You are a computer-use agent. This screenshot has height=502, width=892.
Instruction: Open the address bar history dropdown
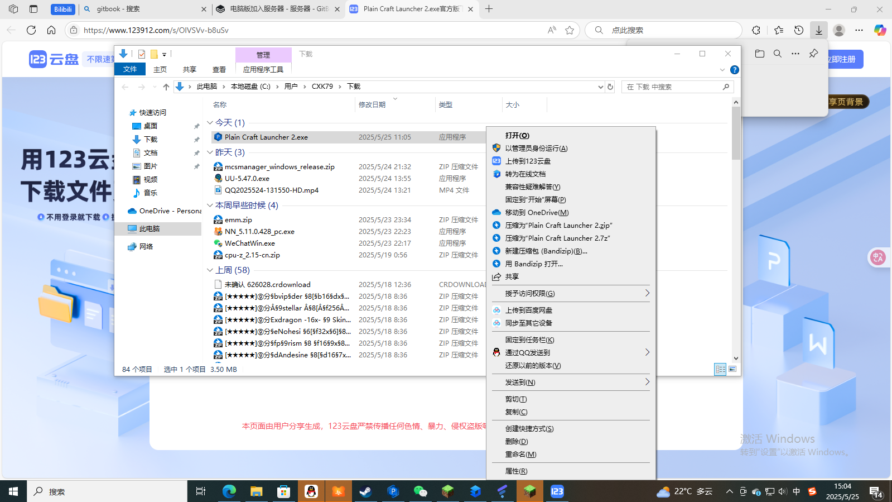[600, 87]
